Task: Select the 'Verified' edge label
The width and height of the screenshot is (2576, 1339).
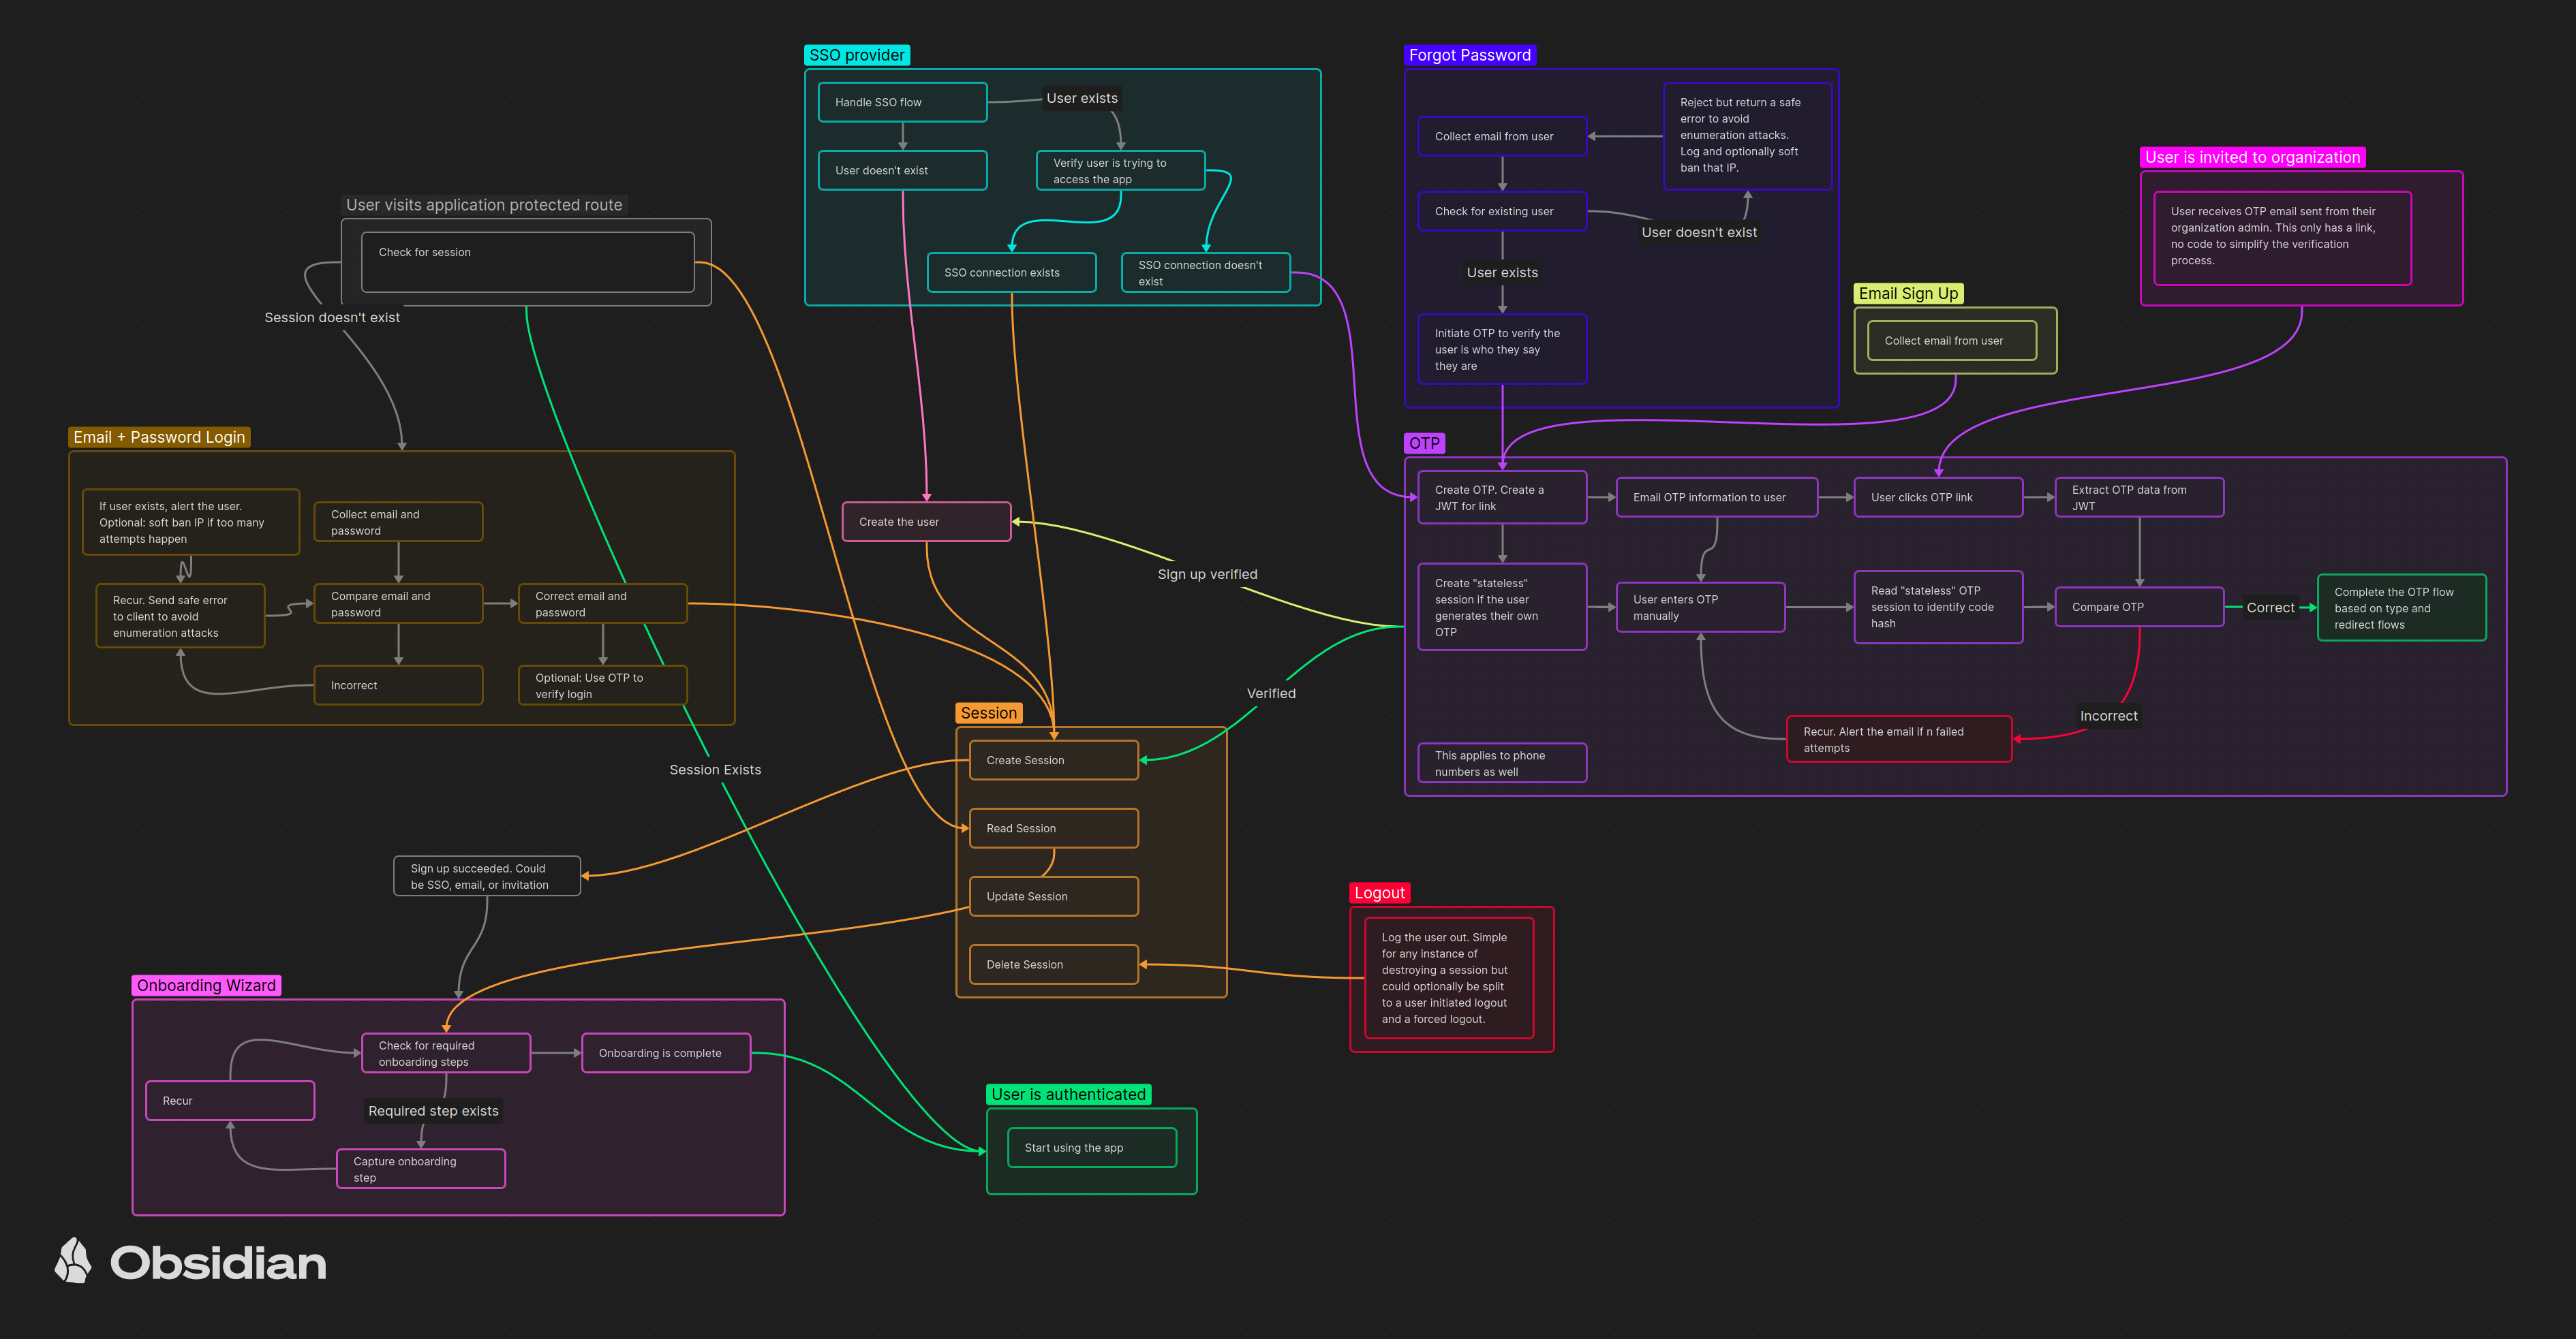Action: [x=1270, y=693]
